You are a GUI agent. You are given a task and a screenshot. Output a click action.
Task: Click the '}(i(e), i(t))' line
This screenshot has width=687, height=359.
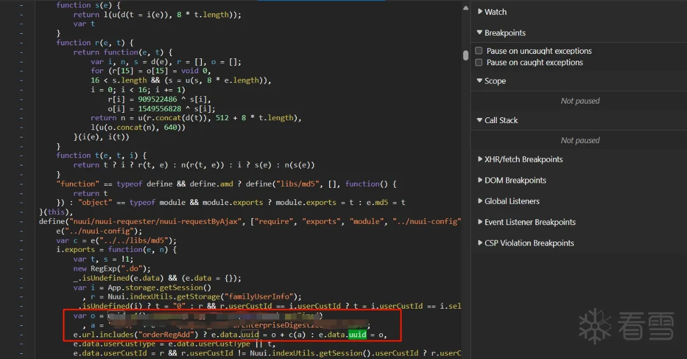point(101,137)
